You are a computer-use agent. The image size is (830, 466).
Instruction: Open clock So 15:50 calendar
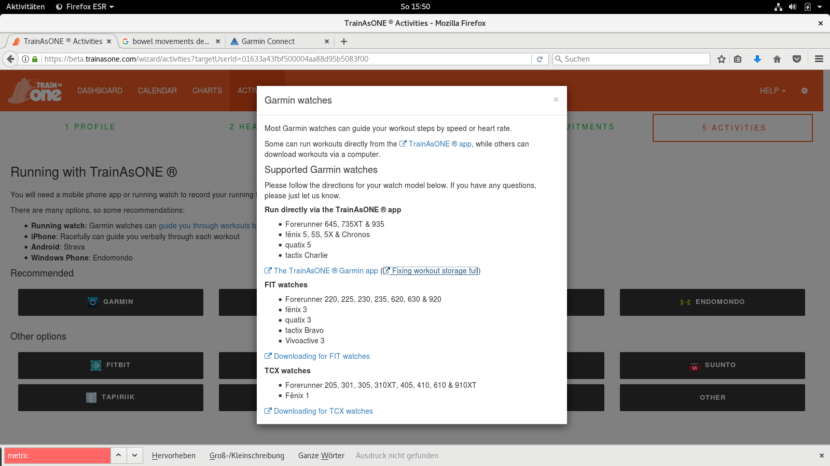click(415, 7)
